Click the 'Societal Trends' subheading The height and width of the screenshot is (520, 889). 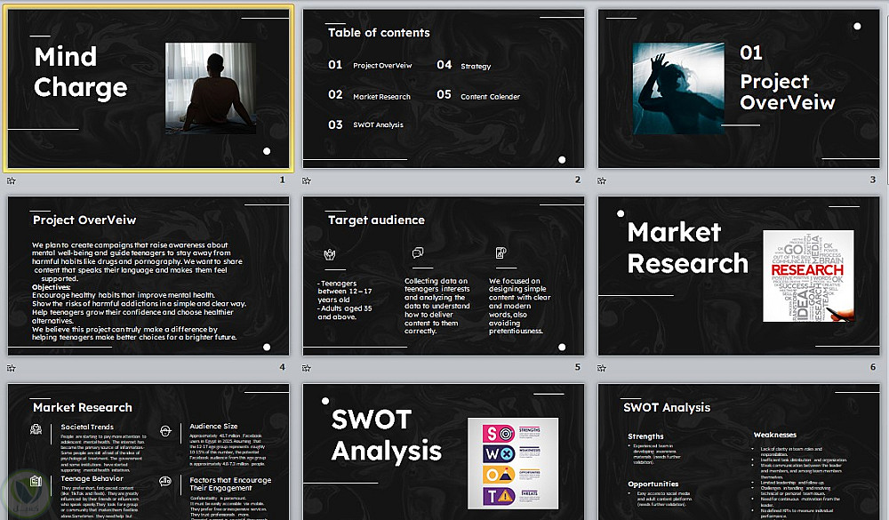click(87, 427)
